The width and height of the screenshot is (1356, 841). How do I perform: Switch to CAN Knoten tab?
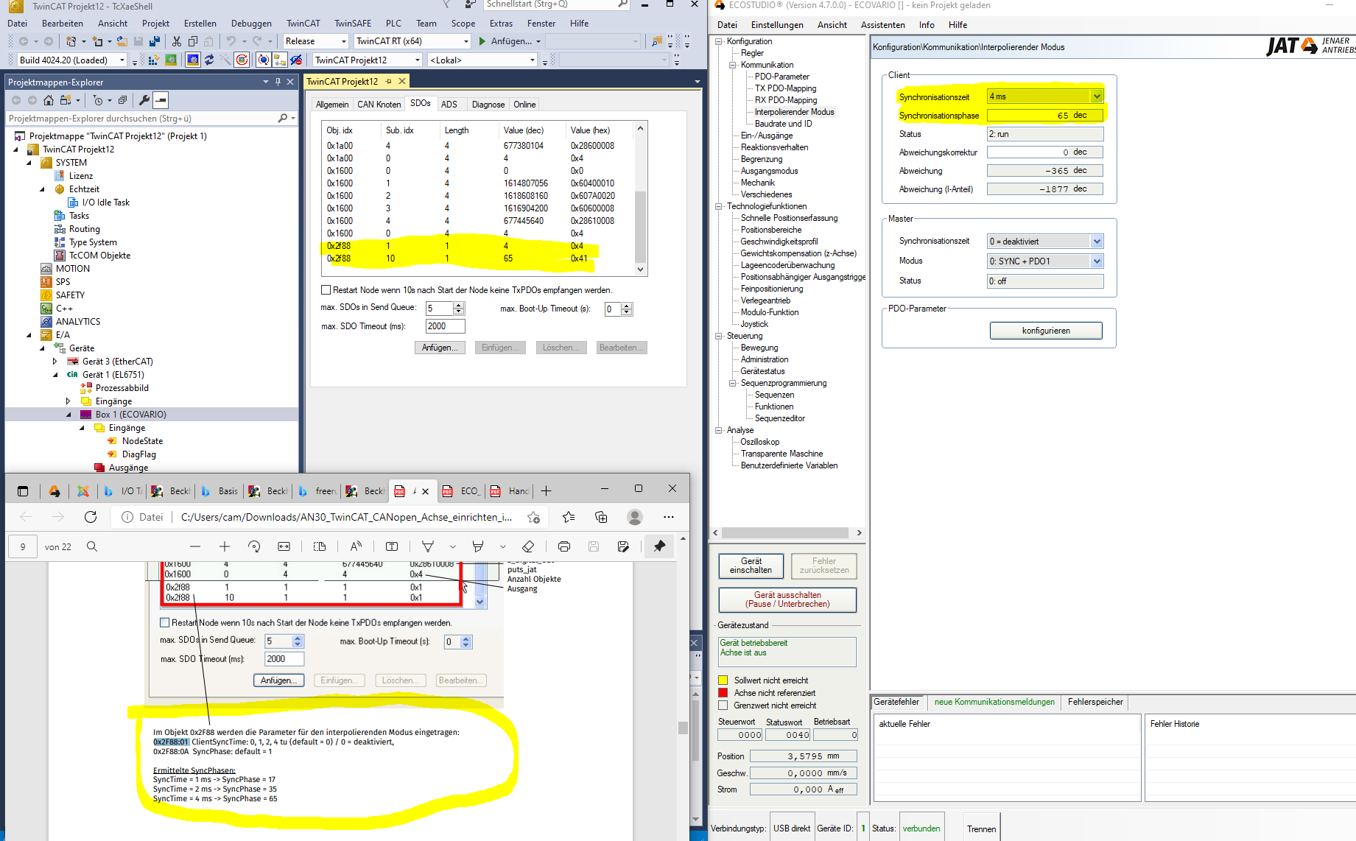click(379, 105)
